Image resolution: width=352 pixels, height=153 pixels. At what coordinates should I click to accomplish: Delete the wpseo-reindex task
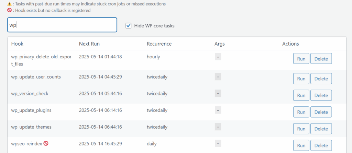pyautogui.click(x=321, y=145)
